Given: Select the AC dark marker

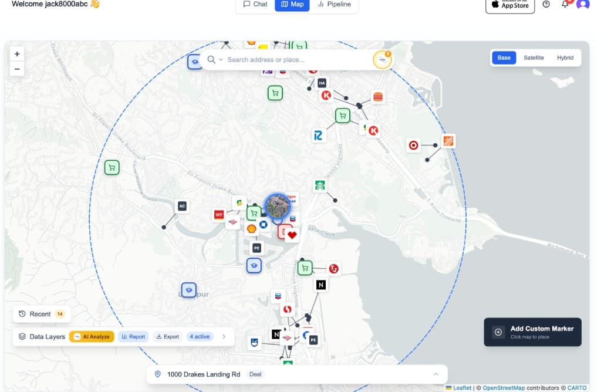Looking at the screenshot, I should pos(182,206).
